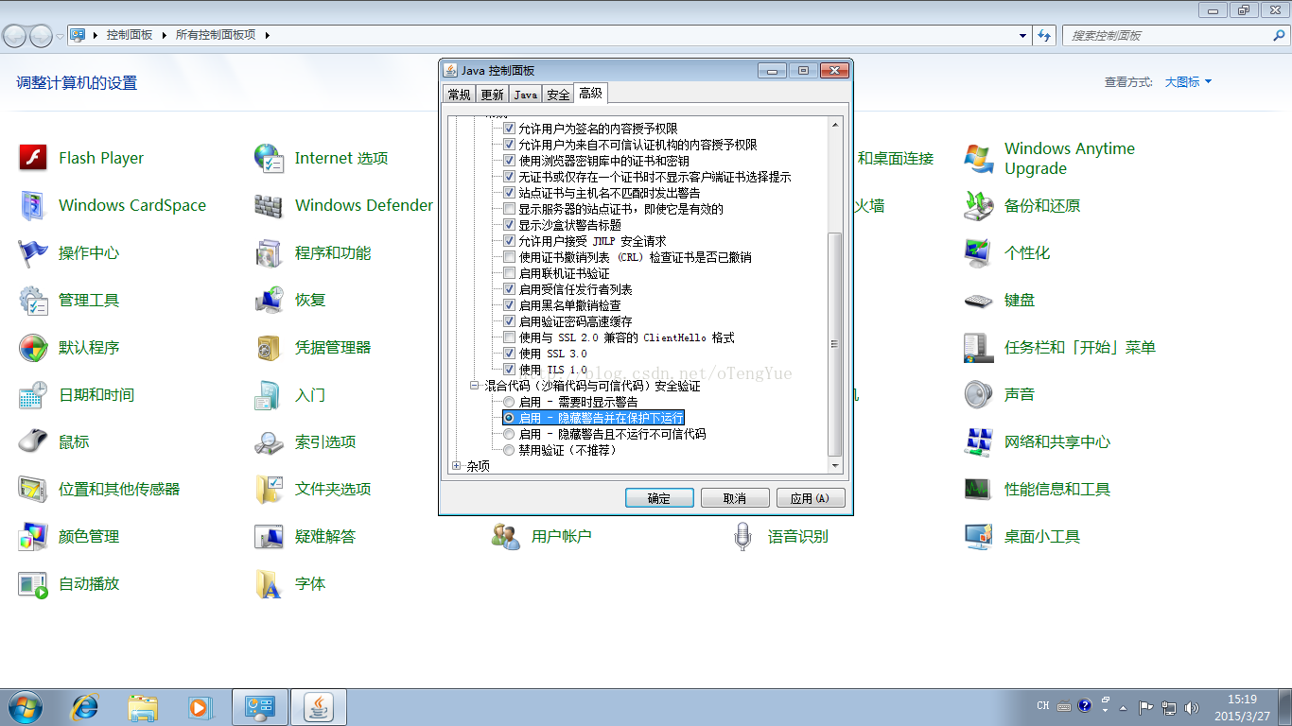1292x726 pixels.
Task: Click the 应用(A) button
Action: pyautogui.click(x=811, y=498)
